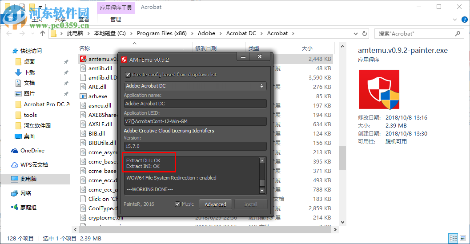Click the Version field showing 15.7.0
Screen dimensions: 470x244
tap(195, 146)
